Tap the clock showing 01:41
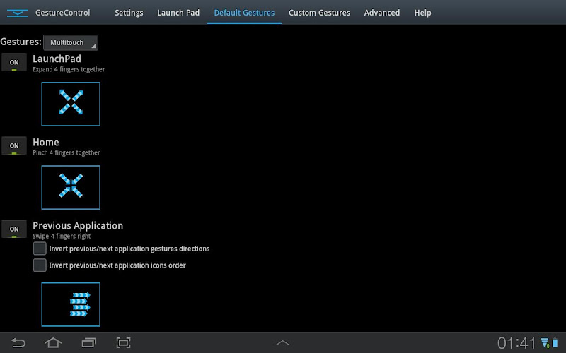 [516, 343]
